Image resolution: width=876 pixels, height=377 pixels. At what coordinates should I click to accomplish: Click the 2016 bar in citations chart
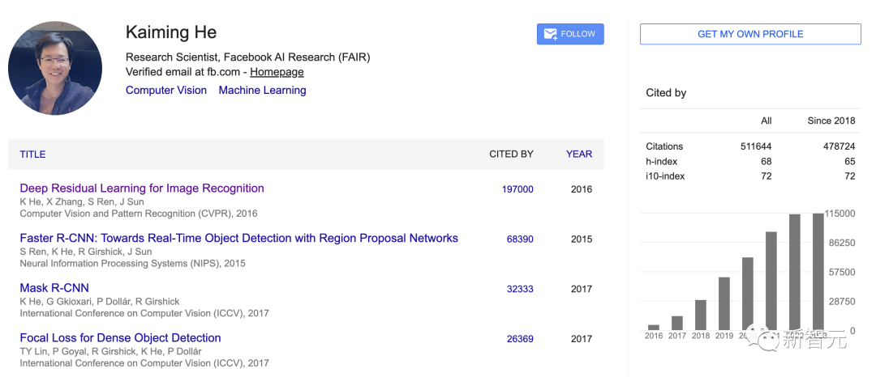pos(654,327)
